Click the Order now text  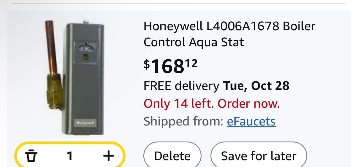point(249,104)
